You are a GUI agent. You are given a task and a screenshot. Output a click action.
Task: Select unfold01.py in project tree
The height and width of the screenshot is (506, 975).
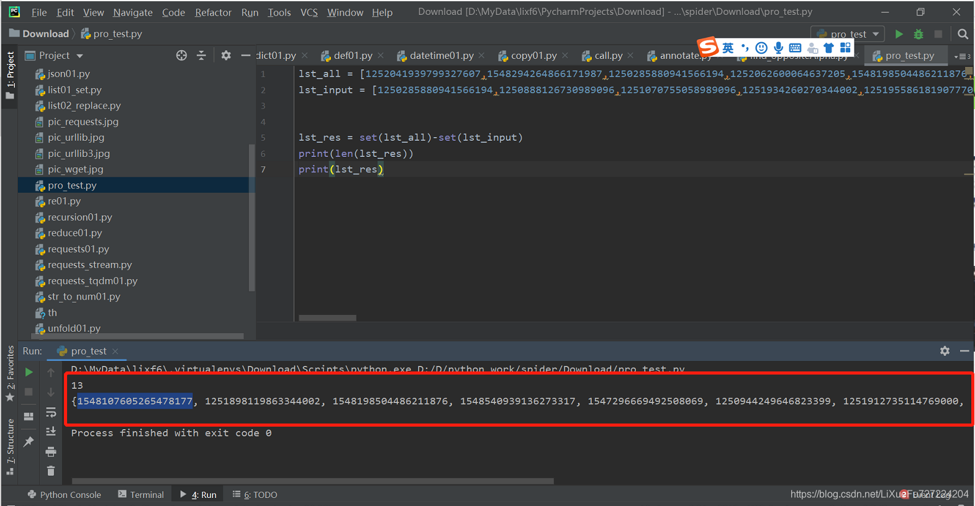(x=74, y=329)
